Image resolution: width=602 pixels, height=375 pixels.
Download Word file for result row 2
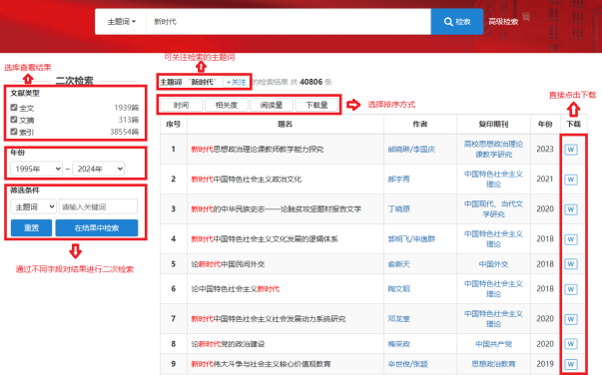pos(571,180)
